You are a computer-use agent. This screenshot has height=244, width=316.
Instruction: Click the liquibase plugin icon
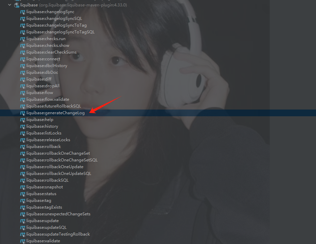17,5
